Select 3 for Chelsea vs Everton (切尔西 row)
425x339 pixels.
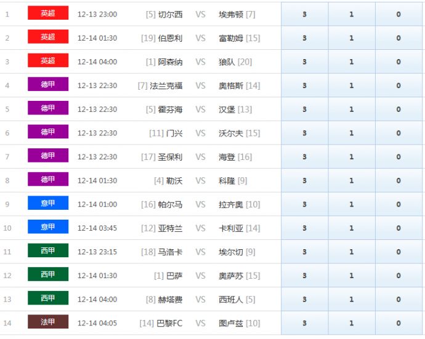click(x=304, y=14)
